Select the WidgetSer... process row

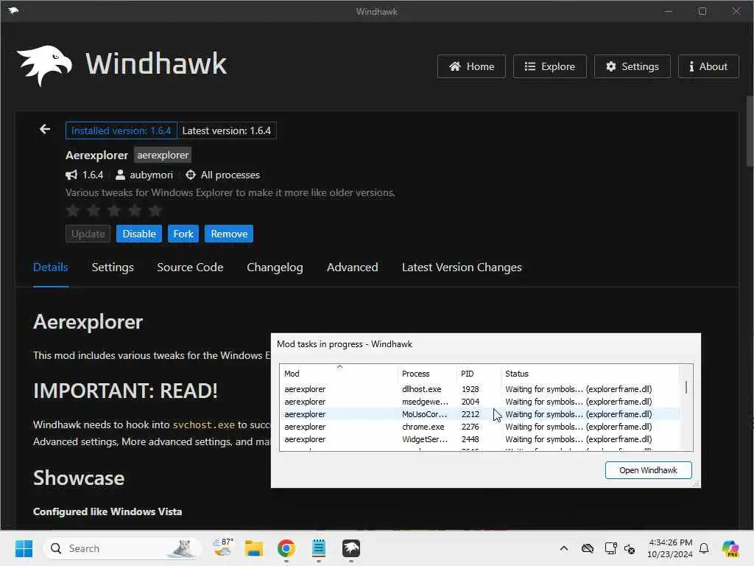479,439
